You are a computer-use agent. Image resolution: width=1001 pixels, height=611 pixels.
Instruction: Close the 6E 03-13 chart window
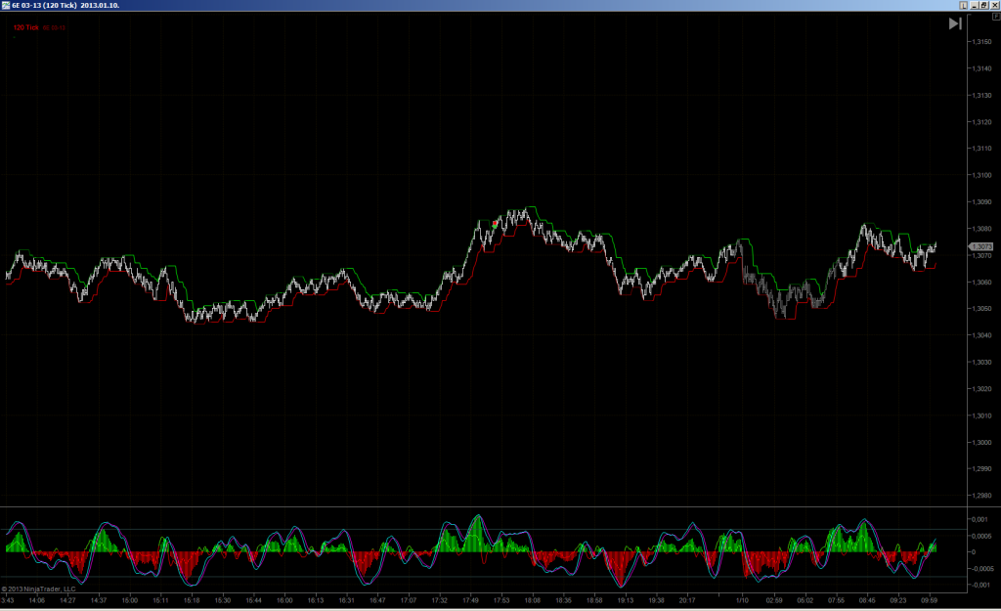click(994, 5)
